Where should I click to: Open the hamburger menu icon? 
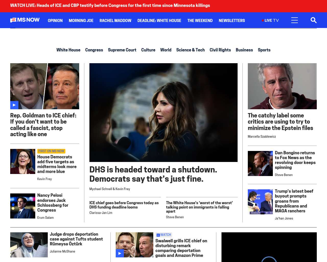pyautogui.click(x=295, y=20)
